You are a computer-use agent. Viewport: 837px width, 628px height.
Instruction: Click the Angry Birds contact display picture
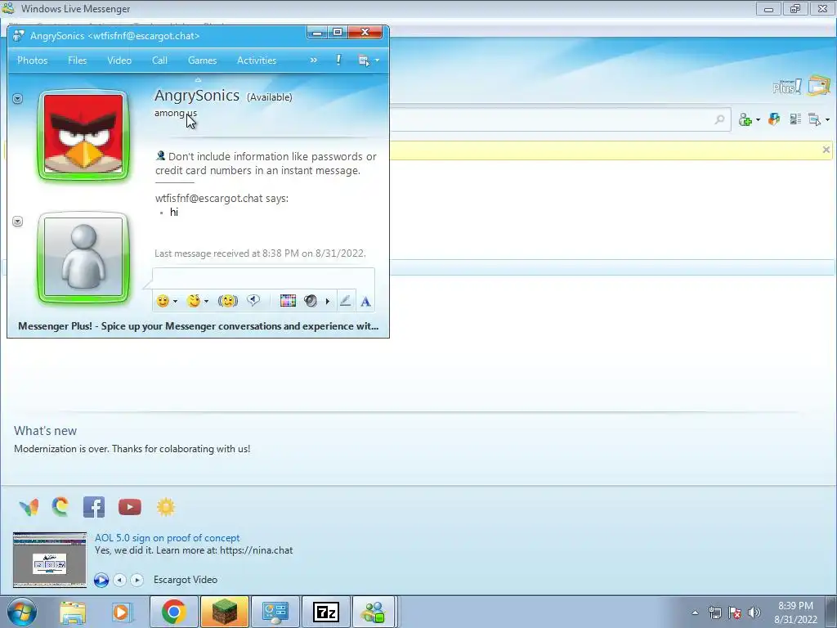point(83,135)
